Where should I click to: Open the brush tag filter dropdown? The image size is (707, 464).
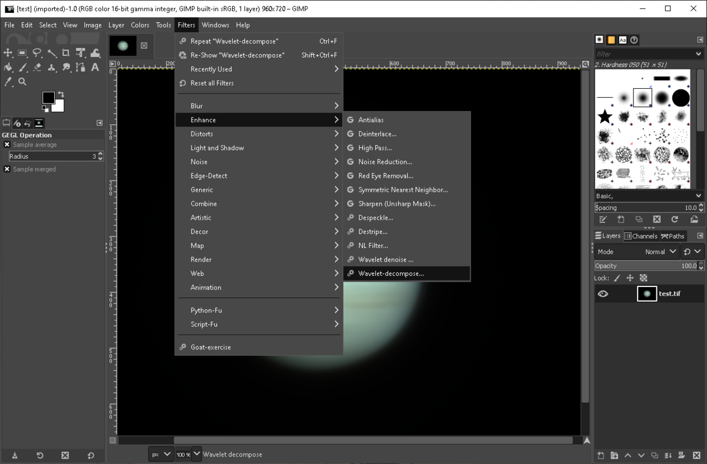(699, 54)
